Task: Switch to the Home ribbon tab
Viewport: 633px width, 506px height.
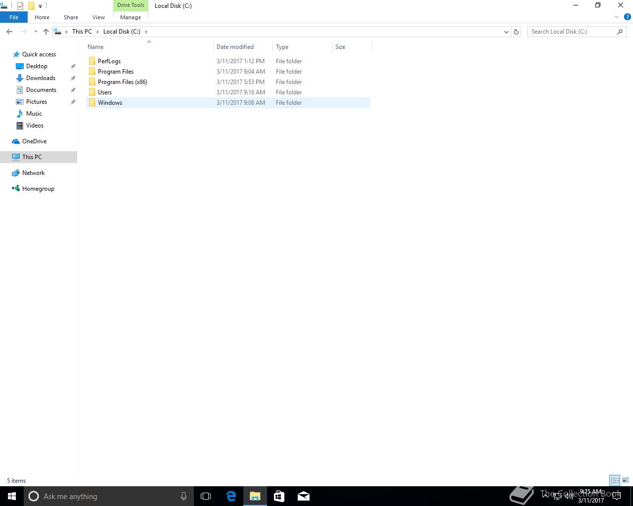Action: click(x=42, y=17)
